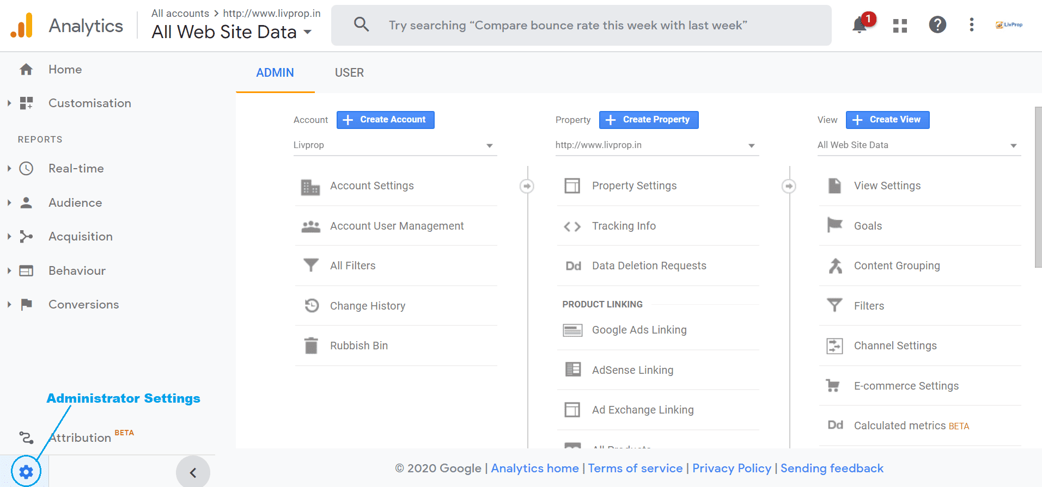
Task: Switch to the USER tab
Action: click(x=349, y=73)
